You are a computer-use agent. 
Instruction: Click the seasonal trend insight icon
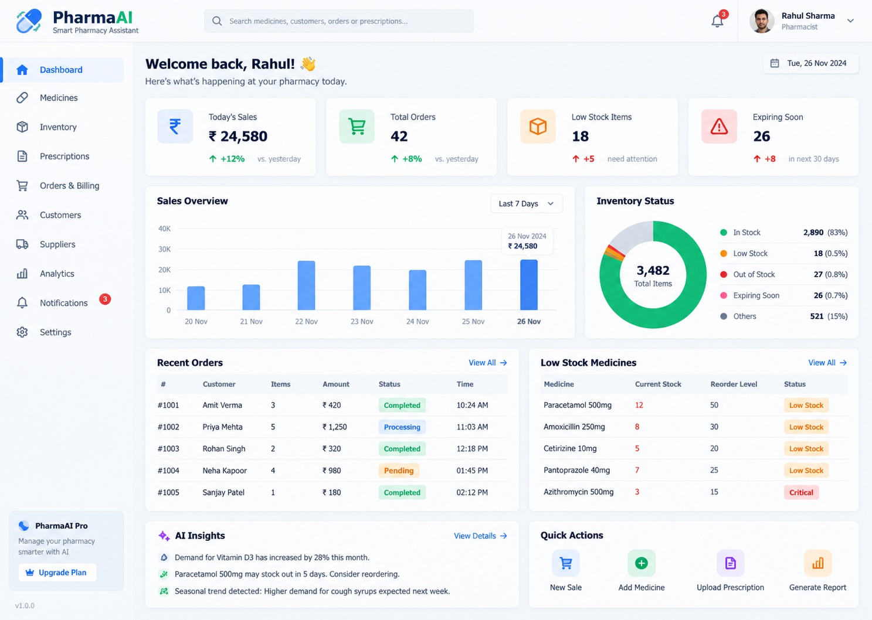(164, 591)
